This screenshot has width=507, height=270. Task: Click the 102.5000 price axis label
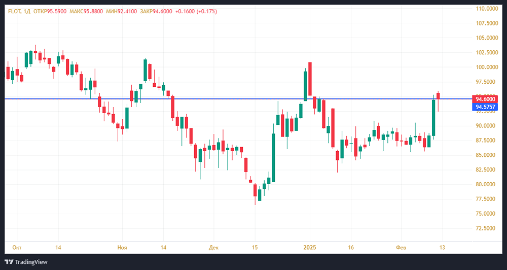pyautogui.click(x=487, y=52)
